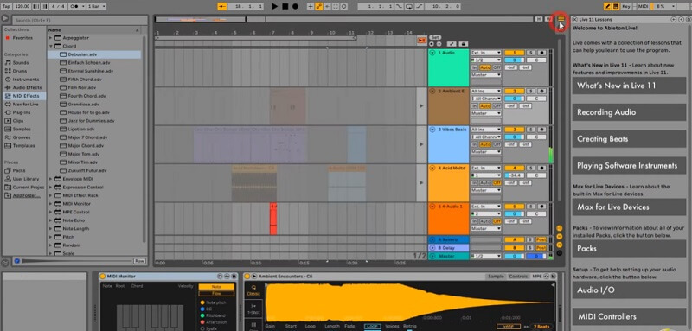Click the Play button in transport
This screenshot has height=331, width=692.
(275, 6)
